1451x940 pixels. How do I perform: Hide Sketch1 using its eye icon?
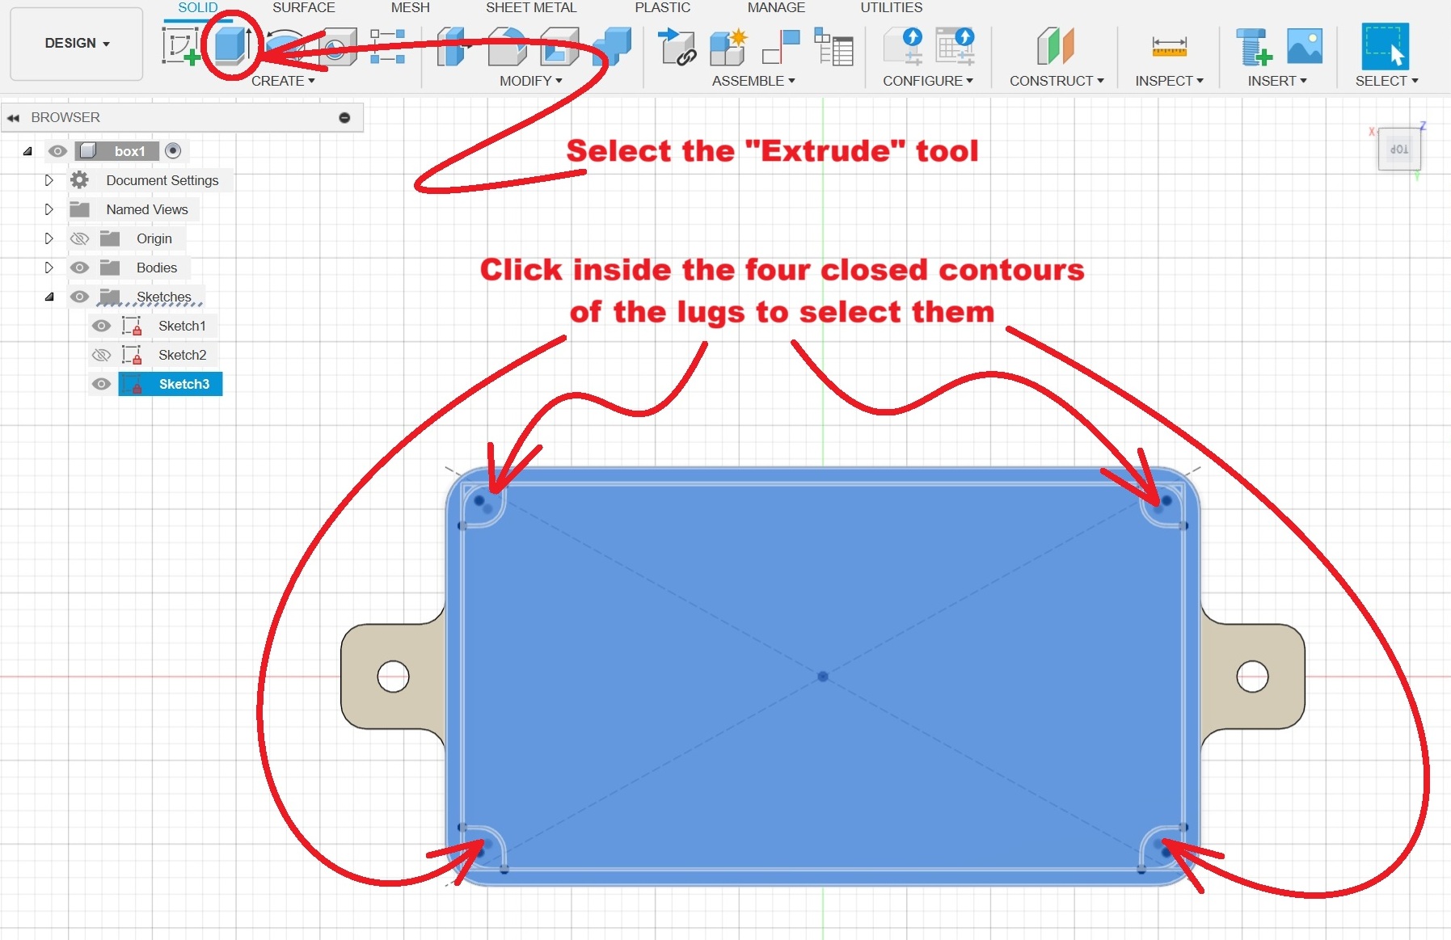pos(101,326)
